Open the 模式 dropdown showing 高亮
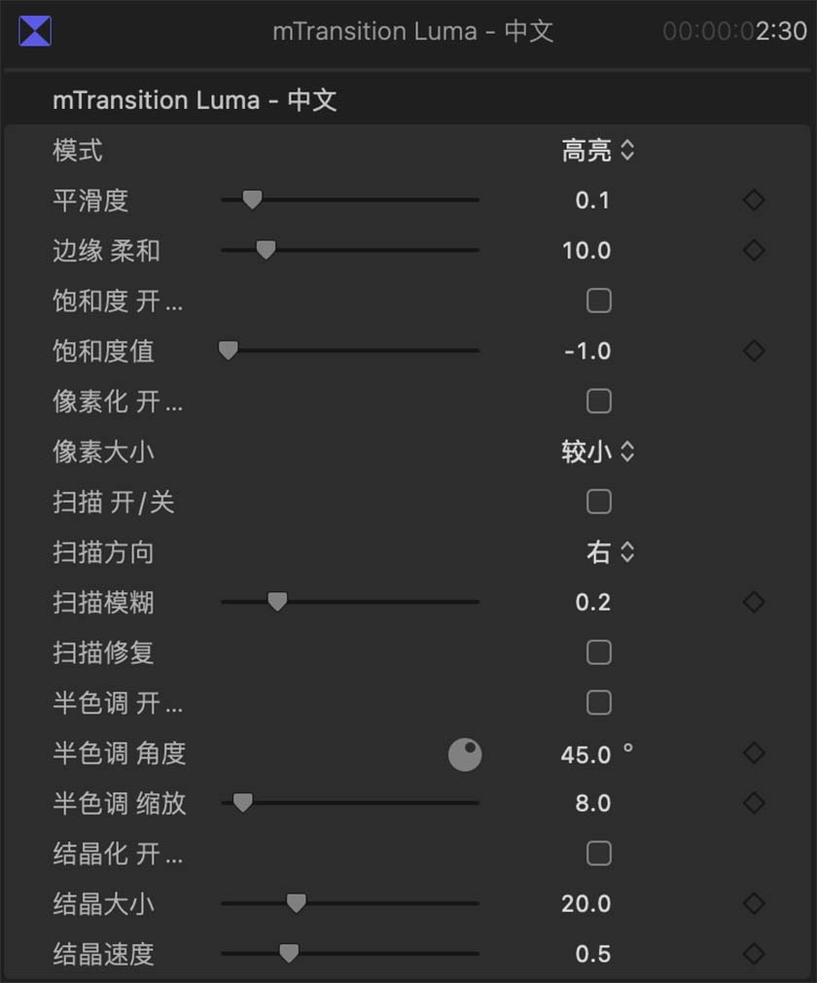Image resolution: width=817 pixels, height=983 pixels. click(x=597, y=151)
